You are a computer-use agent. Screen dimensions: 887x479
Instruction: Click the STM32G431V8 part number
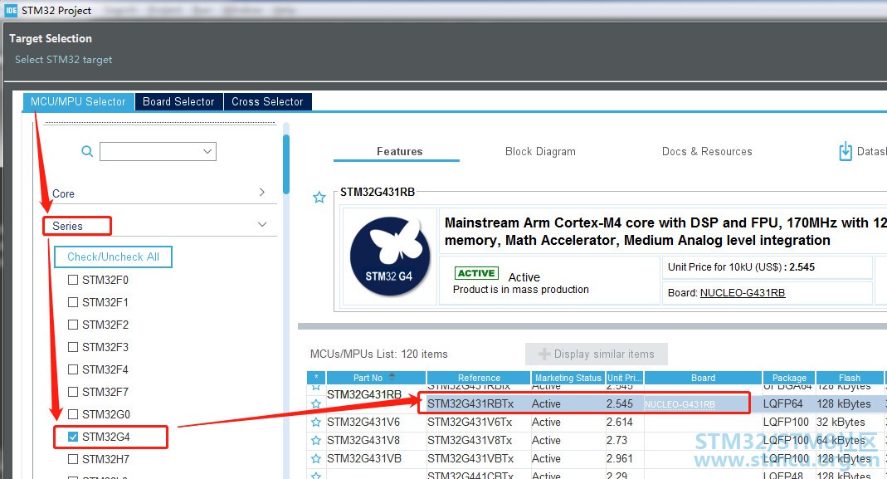click(x=363, y=440)
